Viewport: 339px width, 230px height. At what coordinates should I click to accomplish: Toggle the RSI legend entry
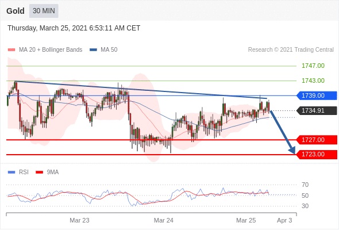point(18,172)
